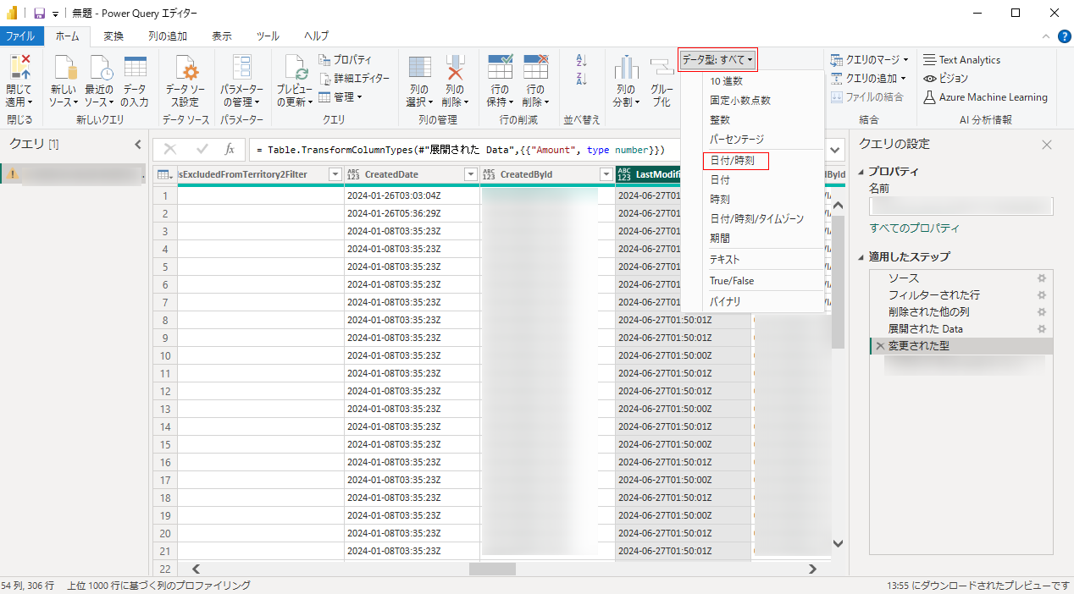Select 日付/時刻 from the data type menu

tap(733, 160)
